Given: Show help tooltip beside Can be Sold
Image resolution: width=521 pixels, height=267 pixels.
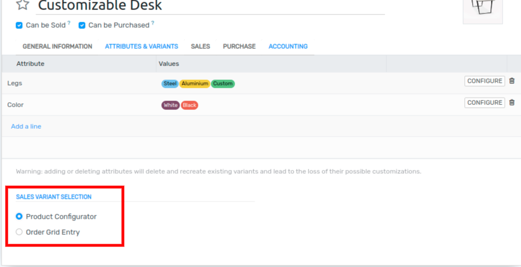Looking at the screenshot, I should click(69, 24).
